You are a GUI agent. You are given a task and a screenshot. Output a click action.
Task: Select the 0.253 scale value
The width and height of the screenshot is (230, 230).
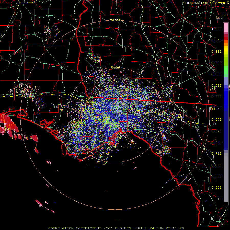click(216, 188)
